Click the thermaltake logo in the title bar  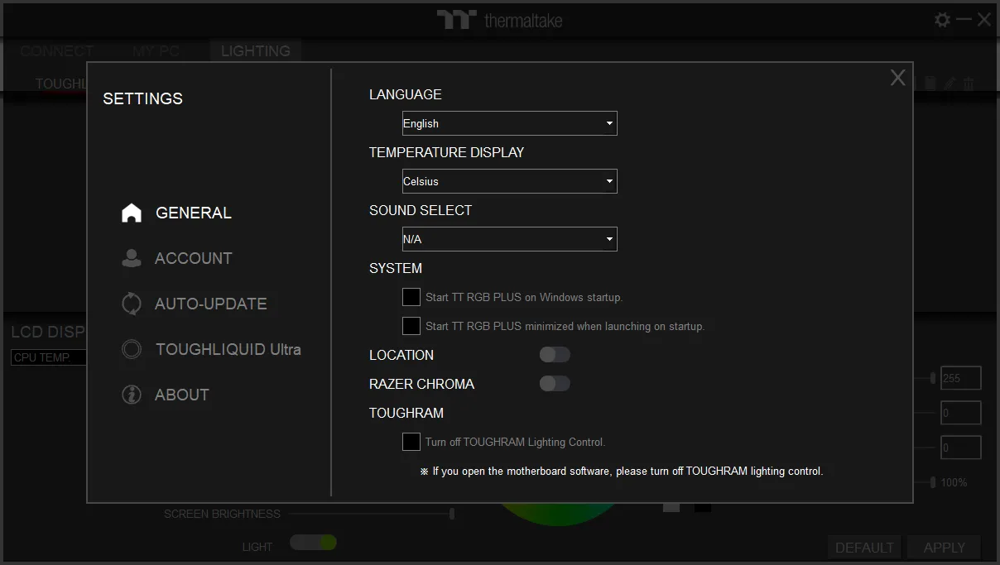pos(500,20)
